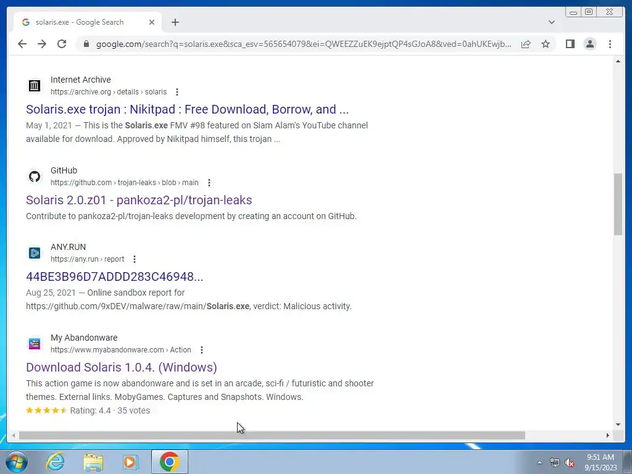The image size is (632, 474).
Task: Open Download Solaris 1.0.4. (Windows) link
Action: click(122, 367)
